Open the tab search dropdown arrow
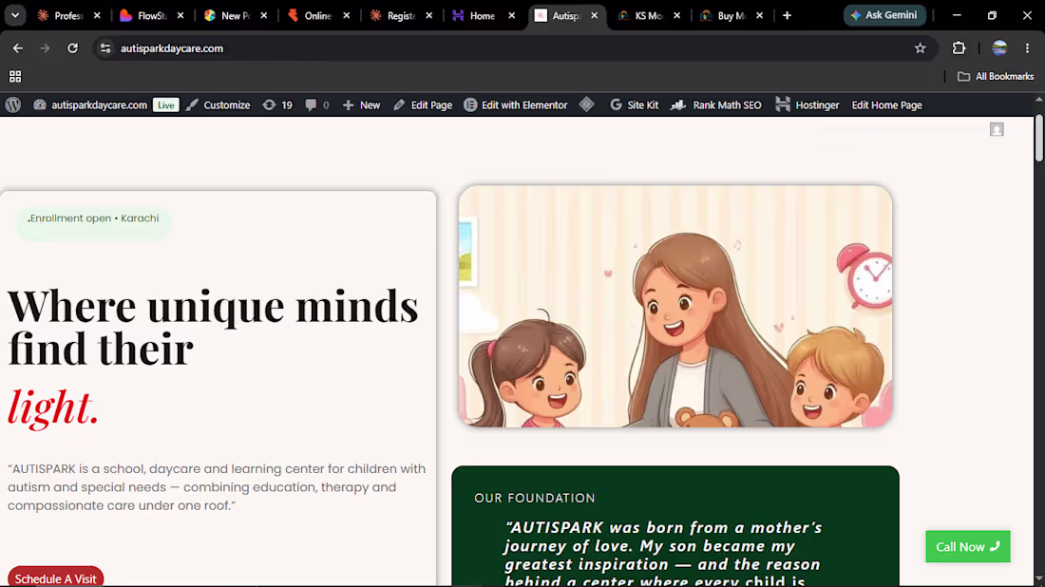The image size is (1045, 587). click(14, 15)
